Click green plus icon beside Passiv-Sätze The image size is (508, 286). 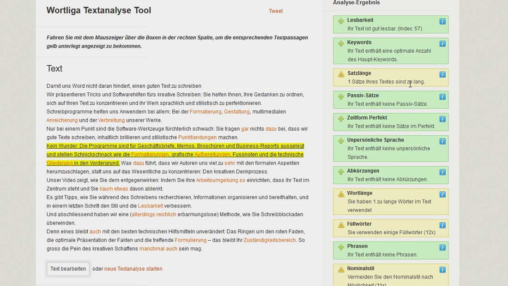click(x=341, y=97)
